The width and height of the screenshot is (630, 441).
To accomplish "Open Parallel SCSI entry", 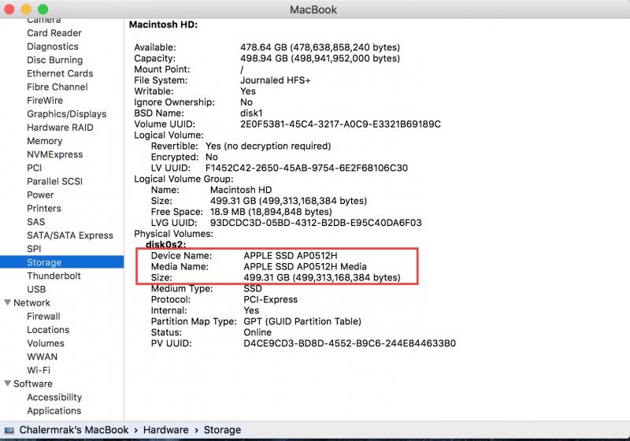I will pyautogui.click(x=54, y=182).
